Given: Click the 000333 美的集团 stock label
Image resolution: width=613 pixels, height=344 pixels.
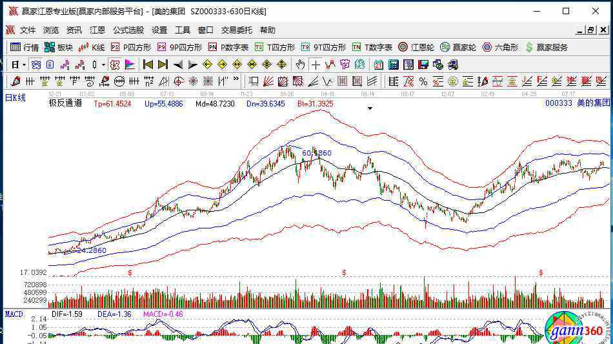Looking at the screenshot, I should coord(578,103).
